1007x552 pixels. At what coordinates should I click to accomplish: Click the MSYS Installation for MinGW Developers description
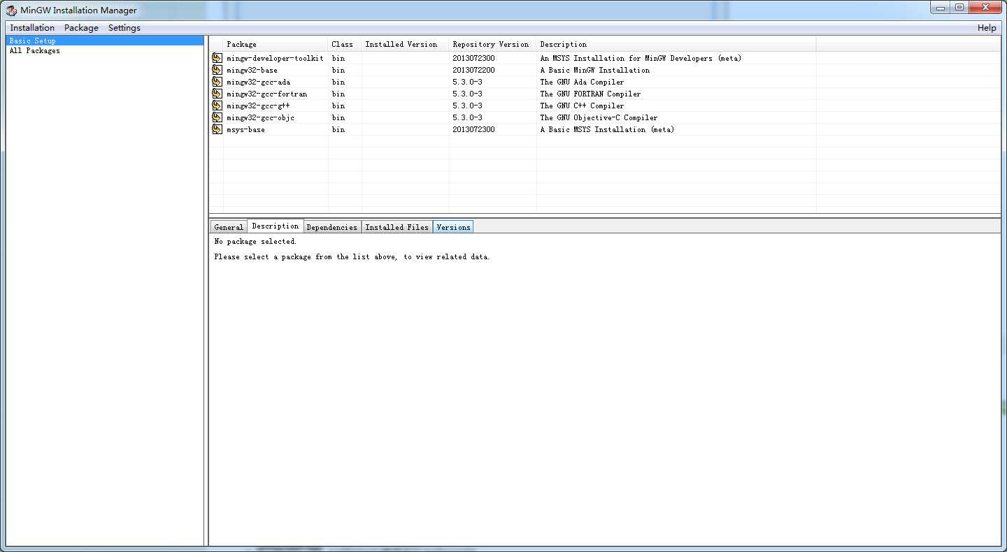641,58
